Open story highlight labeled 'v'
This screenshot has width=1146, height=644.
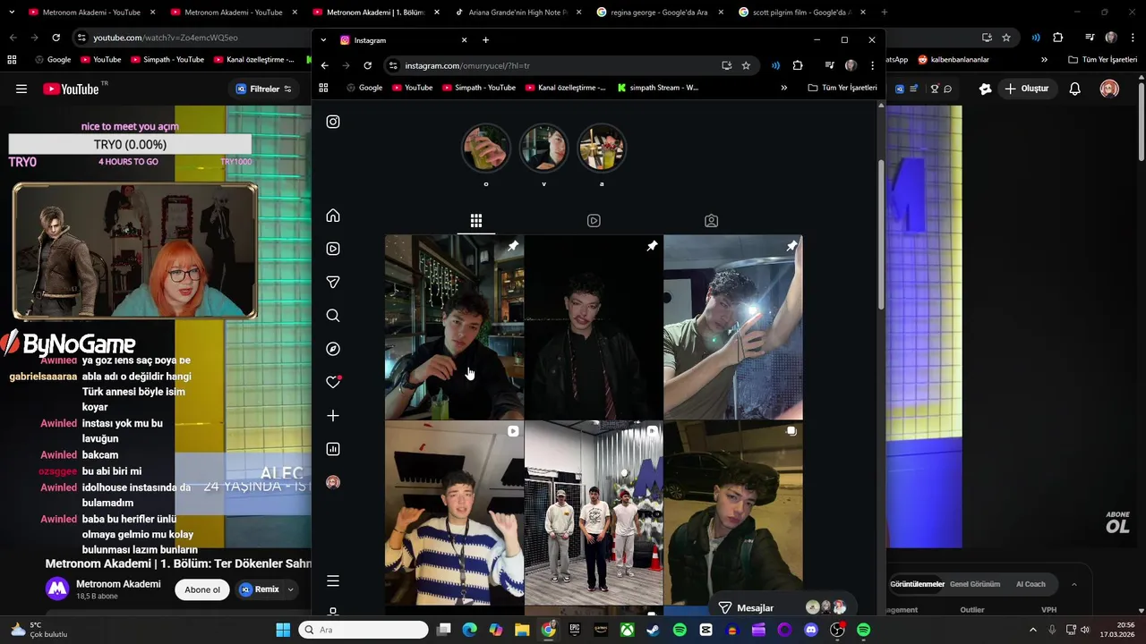[543, 148]
